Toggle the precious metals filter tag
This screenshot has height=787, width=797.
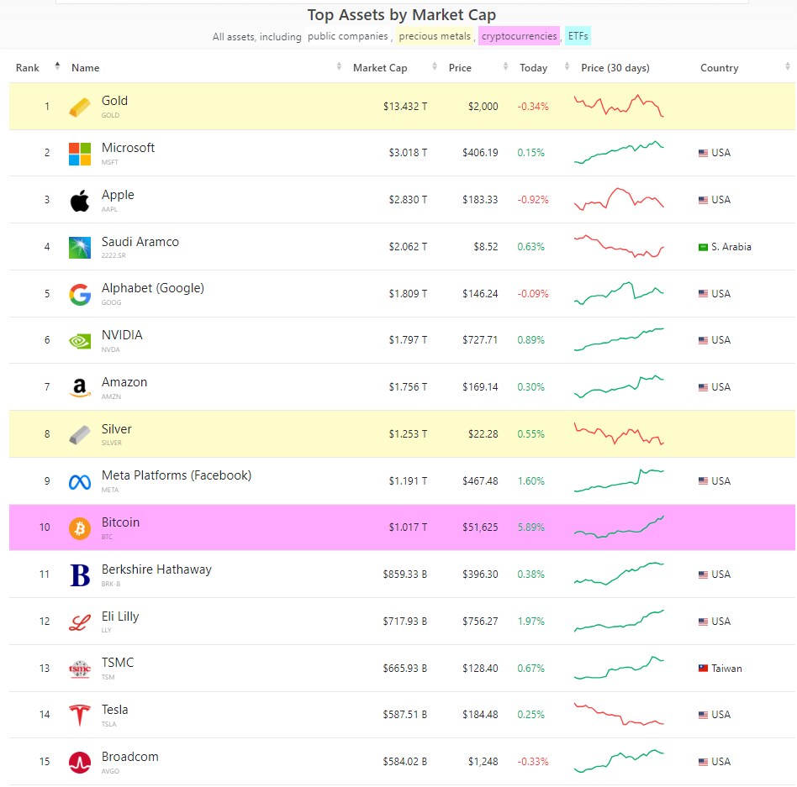coord(435,36)
